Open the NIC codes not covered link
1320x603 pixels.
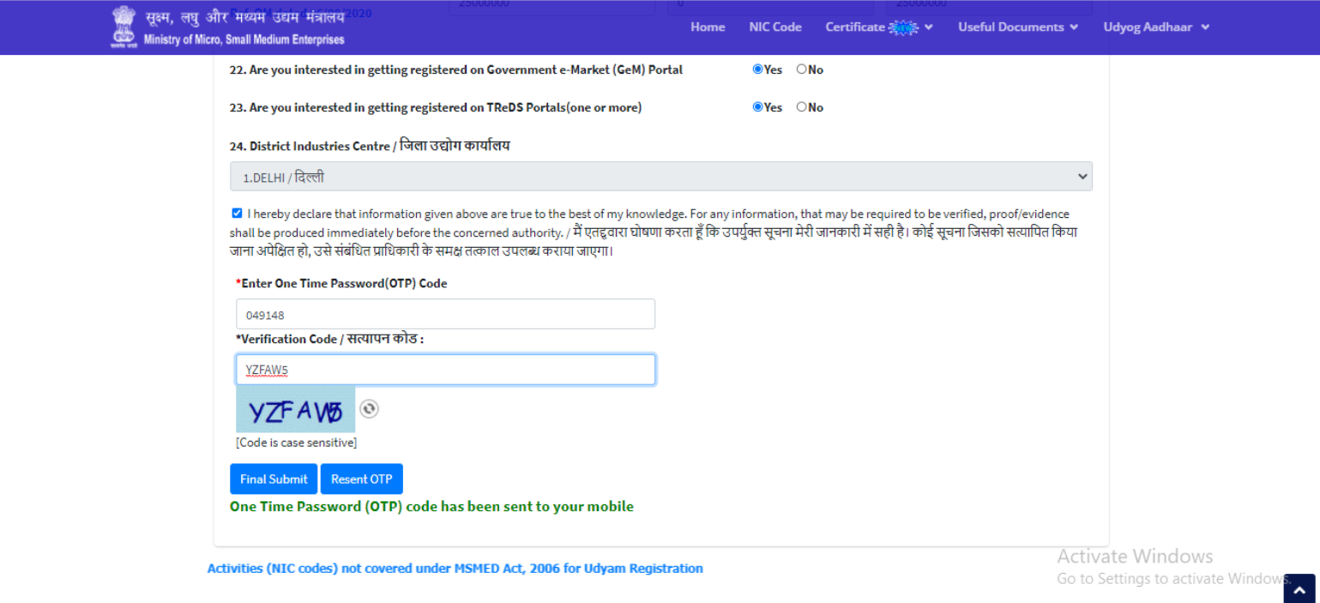pyautogui.click(x=455, y=569)
